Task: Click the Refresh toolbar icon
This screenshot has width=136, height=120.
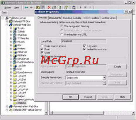Action: point(59,7)
